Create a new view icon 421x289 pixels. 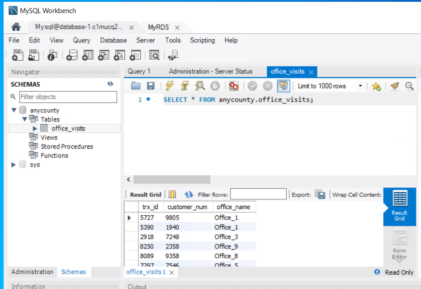coord(104,55)
